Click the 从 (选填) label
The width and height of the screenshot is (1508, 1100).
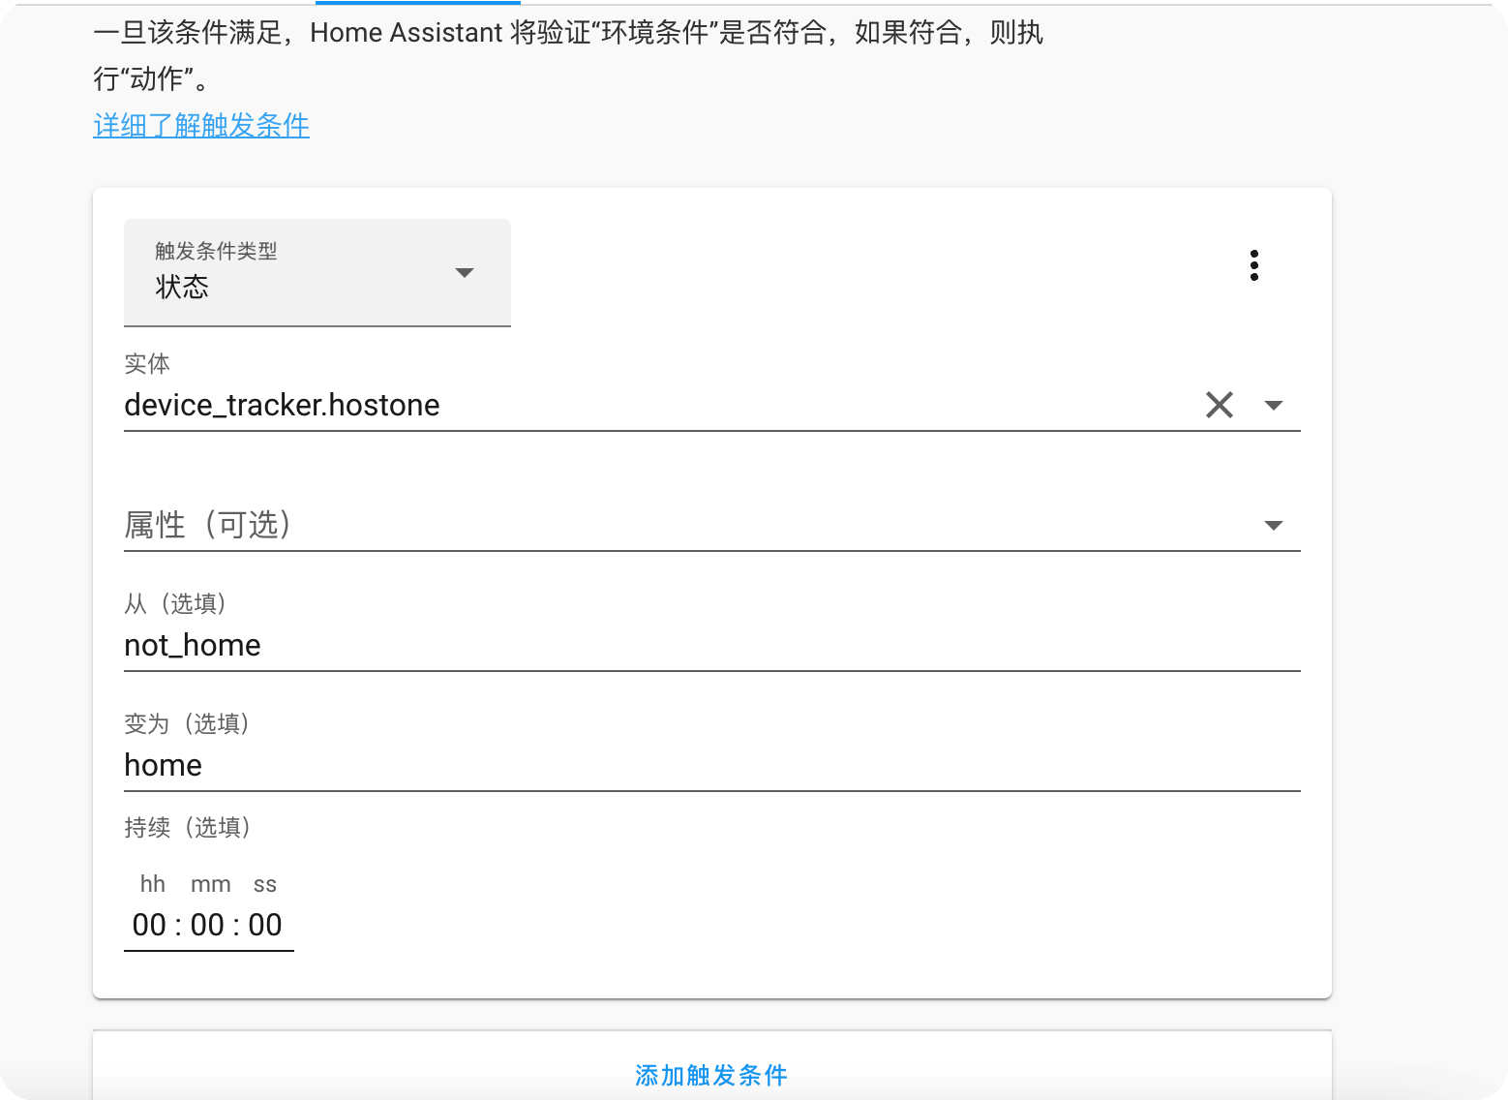tap(175, 603)
